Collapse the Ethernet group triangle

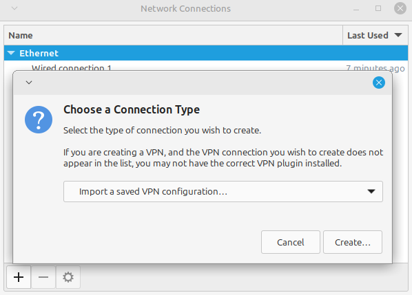click(11, 53)
